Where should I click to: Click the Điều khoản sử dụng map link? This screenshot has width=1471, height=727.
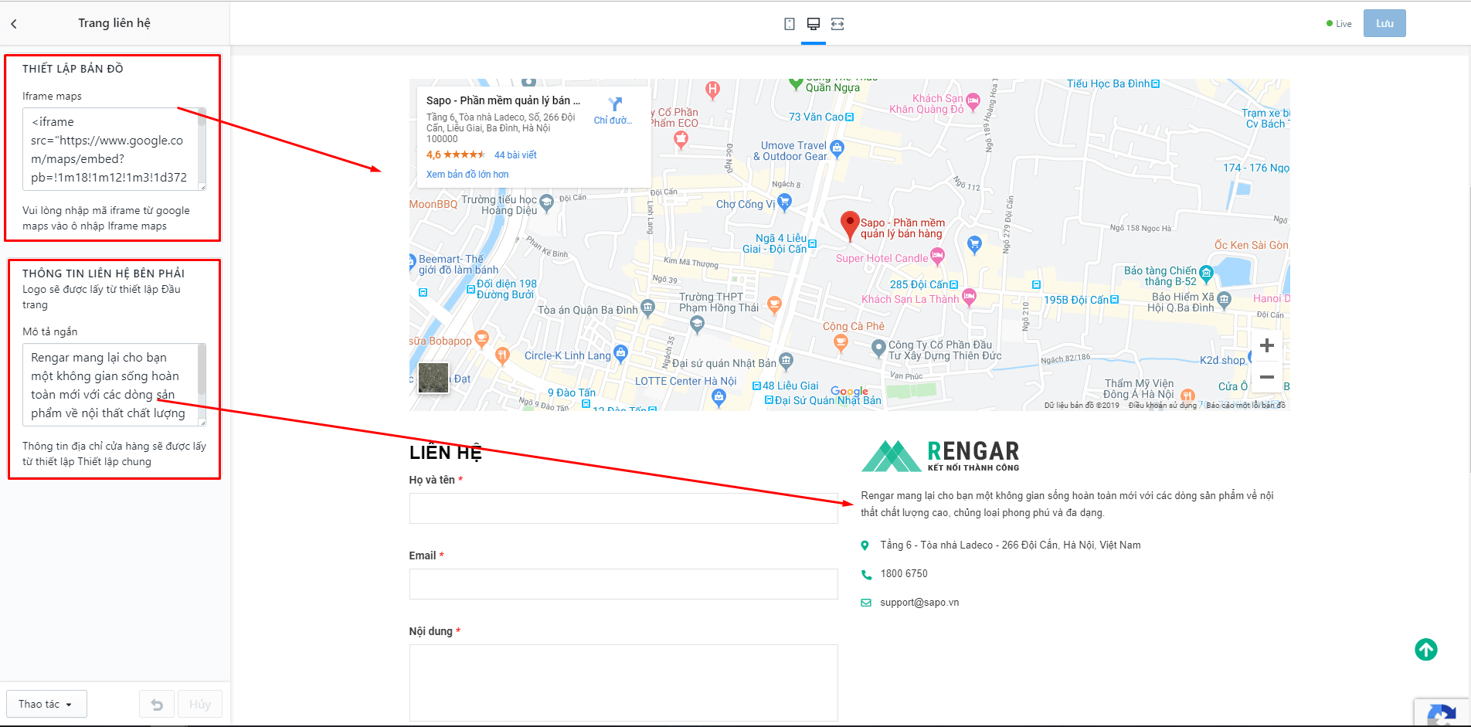[1162, 406]
